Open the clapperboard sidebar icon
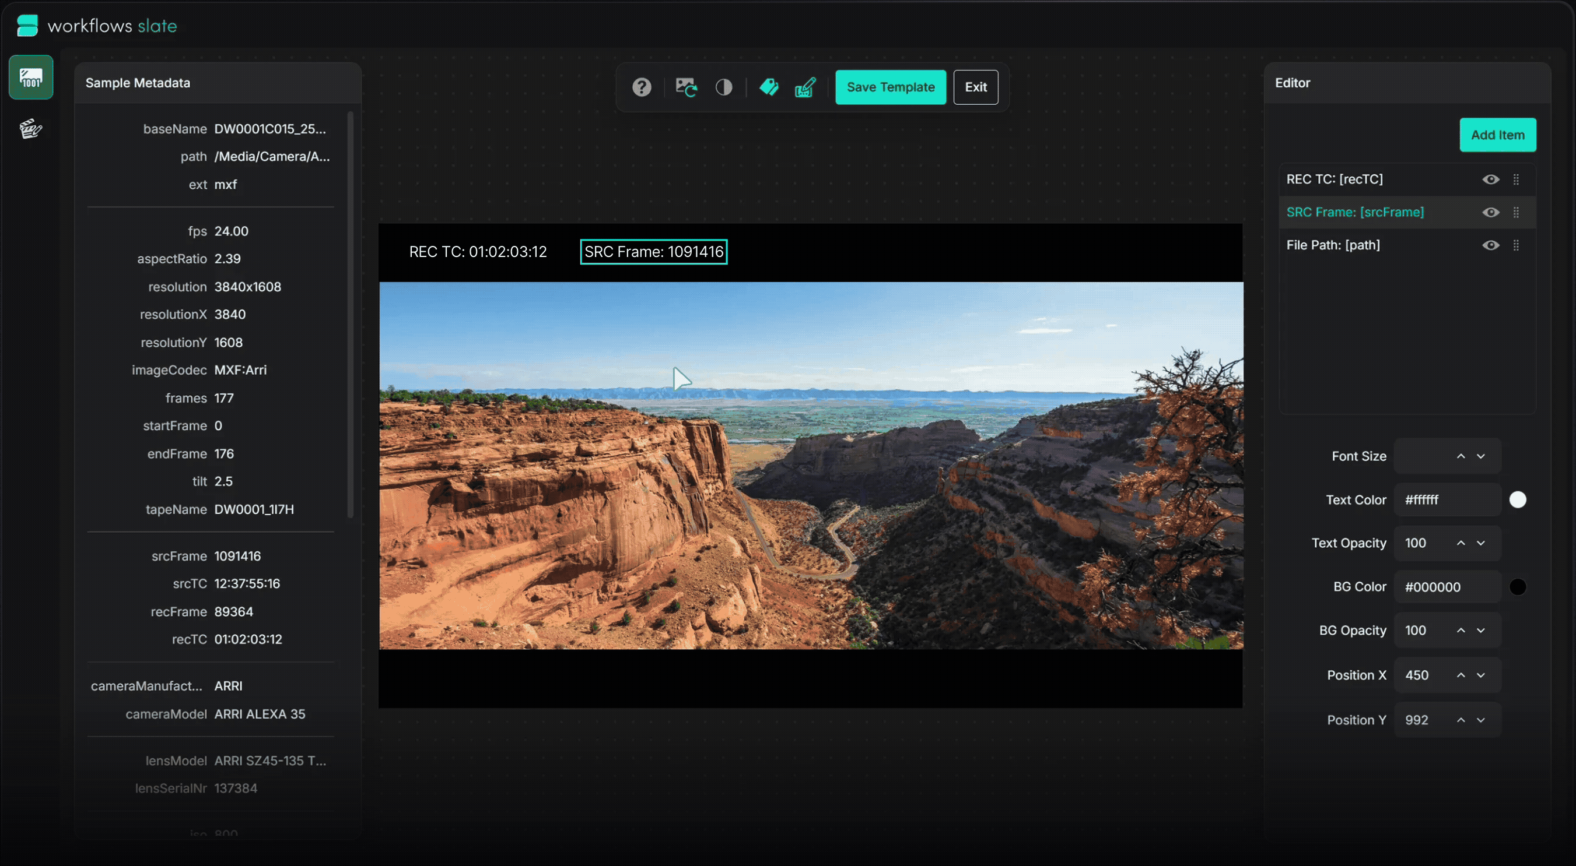 [30, 128]
